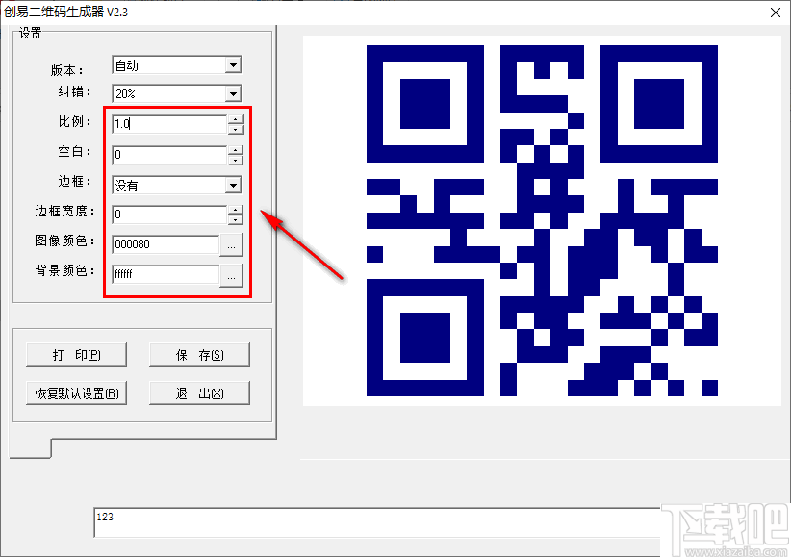Click the 比例 scale input field
Viewport: 791px width, 557px height.
tap(169, 124)
